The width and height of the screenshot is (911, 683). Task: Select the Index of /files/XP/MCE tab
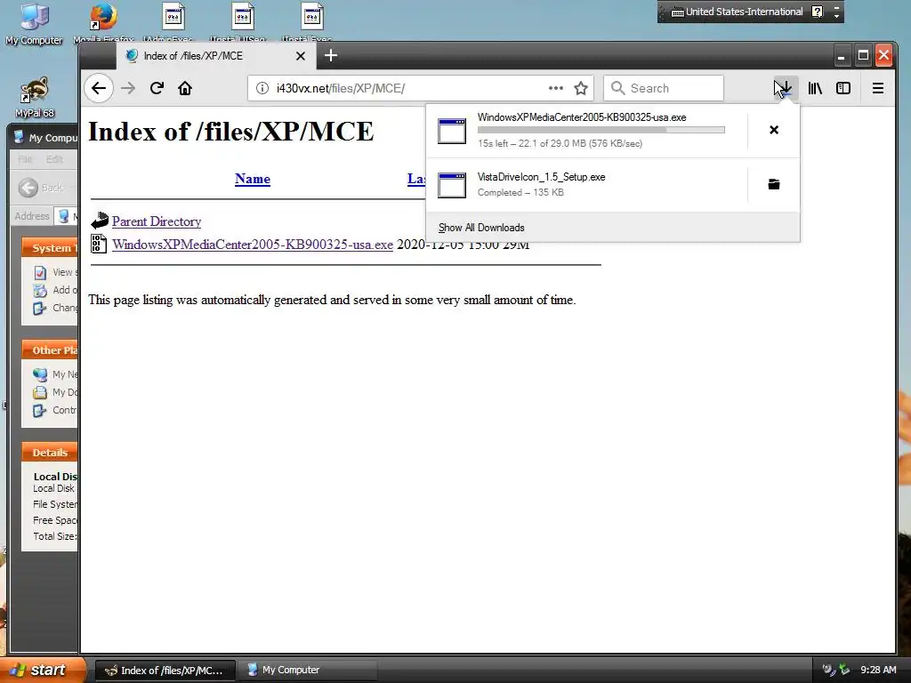pyautogui.click(x=215, y=56)
